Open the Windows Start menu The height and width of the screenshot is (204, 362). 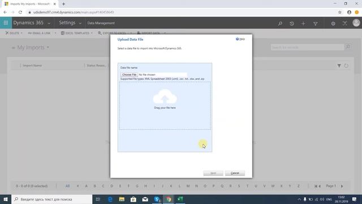[x=6, y=199]
